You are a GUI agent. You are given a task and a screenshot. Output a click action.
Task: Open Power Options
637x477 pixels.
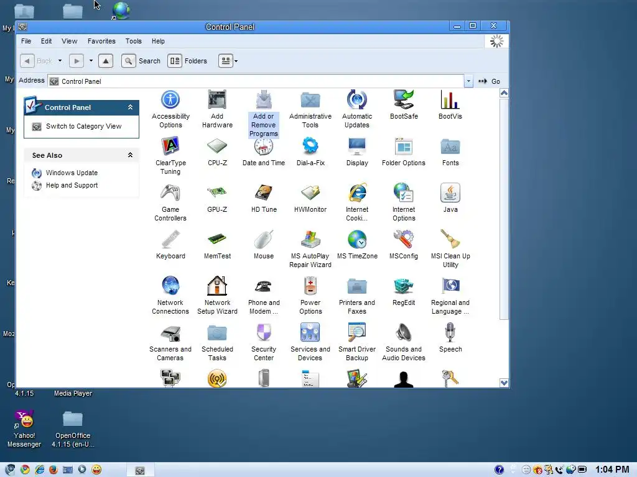[x=310, y=296]
